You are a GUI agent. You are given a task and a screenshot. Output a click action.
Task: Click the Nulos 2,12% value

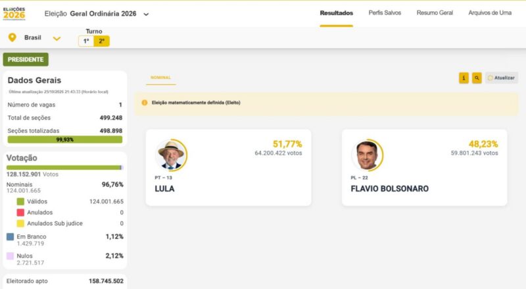coord(114,255)
